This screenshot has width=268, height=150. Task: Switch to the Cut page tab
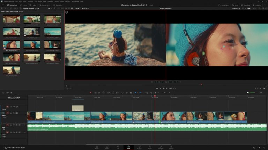[118, 148]
